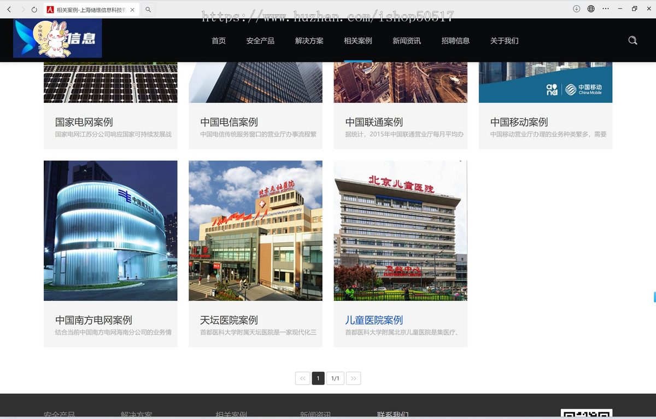The width and height of the screenshot is (656, 419).
Task: Open the 中国移动案例 title link
Action: [x=519, y=122]
